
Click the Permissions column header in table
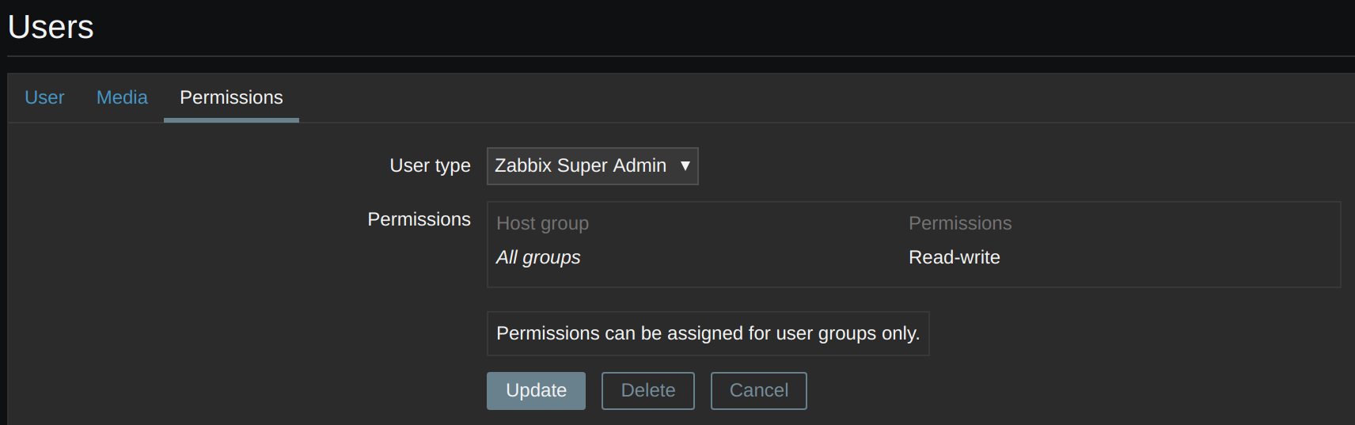tap(959, 223)
